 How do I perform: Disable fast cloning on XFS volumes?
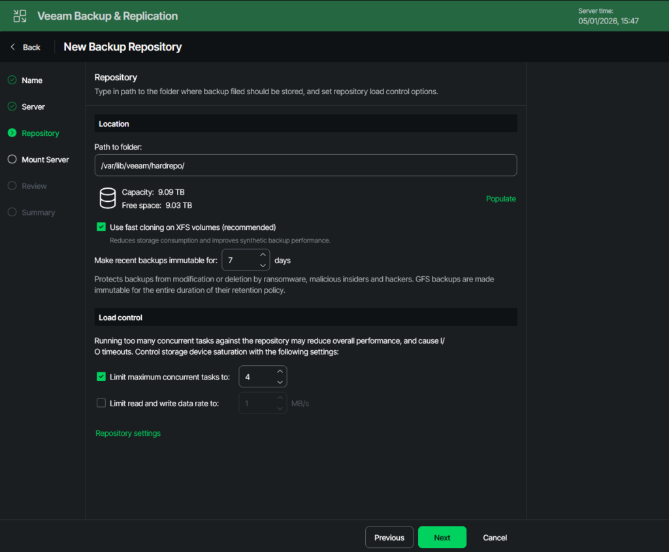(x=101, y=227)
